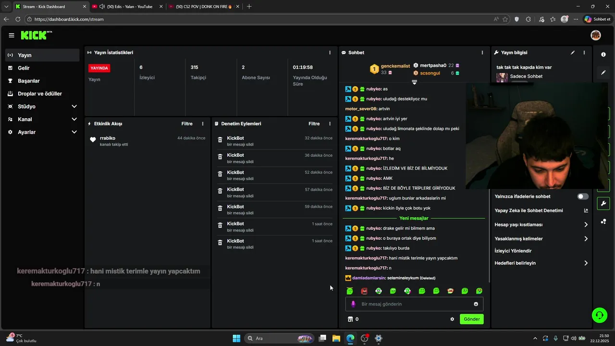Image resolution: width=615 pixels, height=346 pixels.
Task: Pick the red angry emote above the message box
Action: tap(364, 291)
